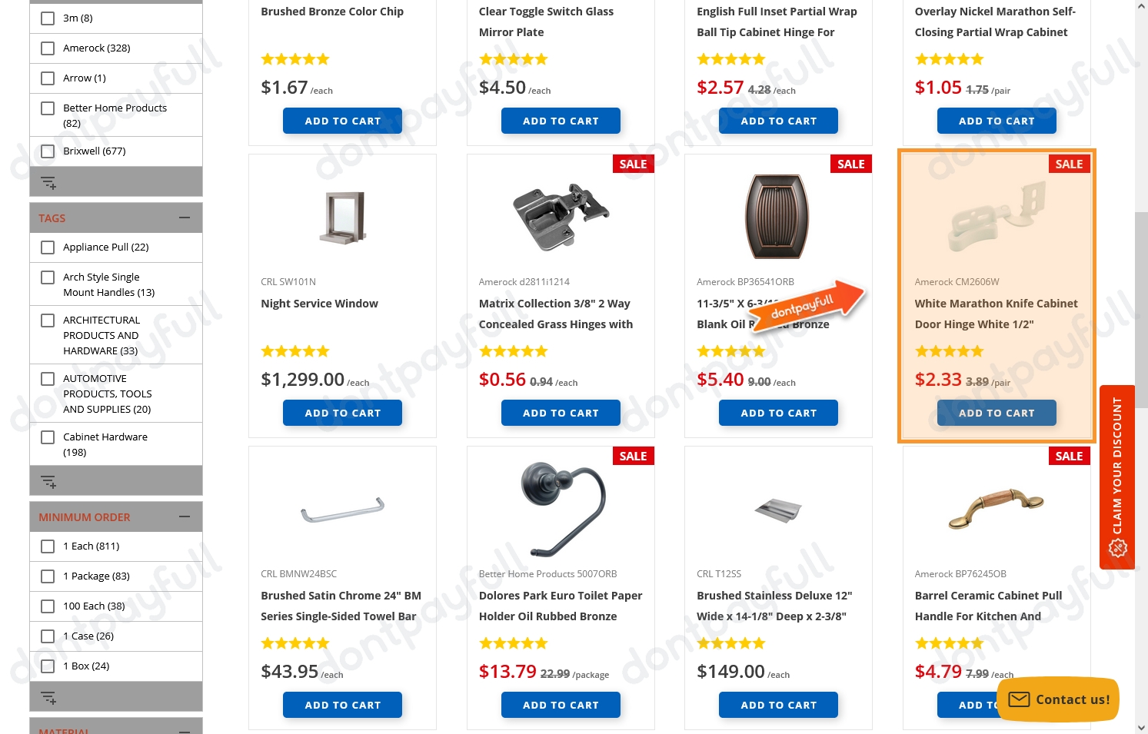Open the Night Service Window product page
Screen dimensions: 1148x734
pos(319,303)
